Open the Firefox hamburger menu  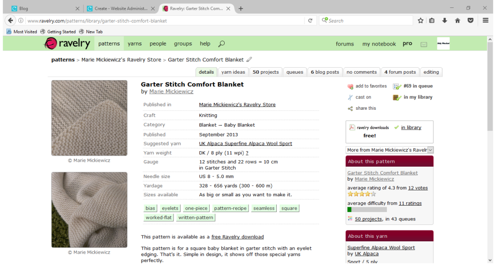[486, 20]
